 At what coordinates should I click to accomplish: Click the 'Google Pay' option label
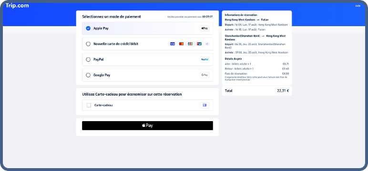(x=102, y=76)
